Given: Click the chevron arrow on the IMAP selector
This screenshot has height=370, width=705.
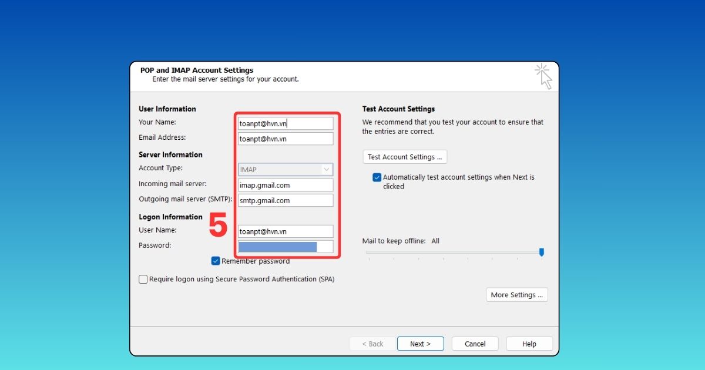Looking at the screenshot, I should coord(327,169).
